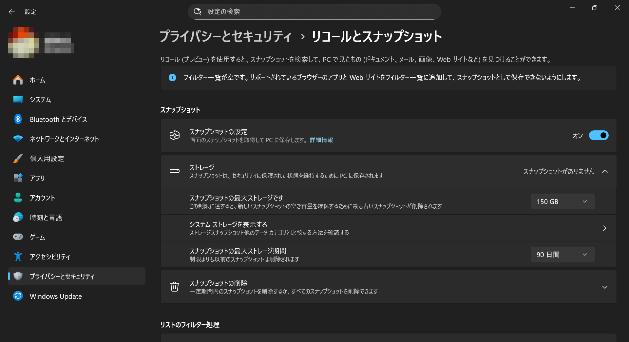Open the Apps settings icon
629x342 pixels.
18,178
